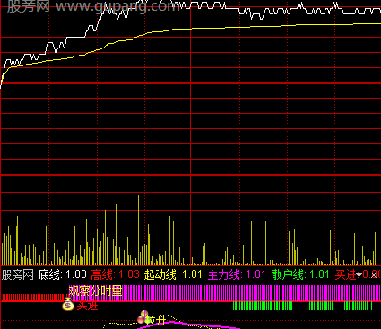The image size is (381, 329).
Task: Close the indicator panel with the X button
Action: (374, 275)
